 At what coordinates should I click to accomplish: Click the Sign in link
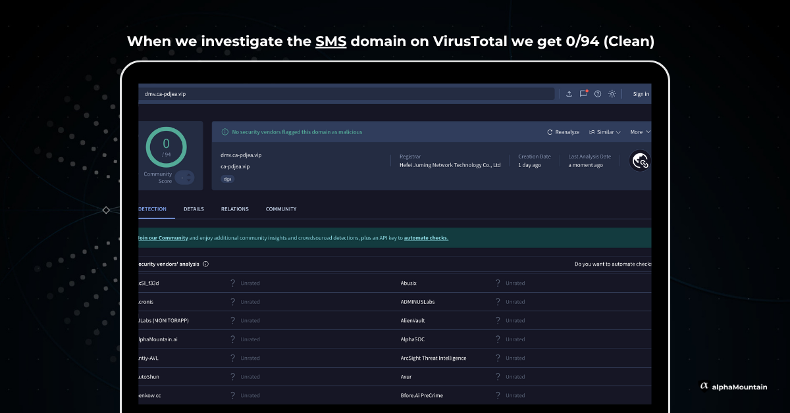tap(641, 94)
